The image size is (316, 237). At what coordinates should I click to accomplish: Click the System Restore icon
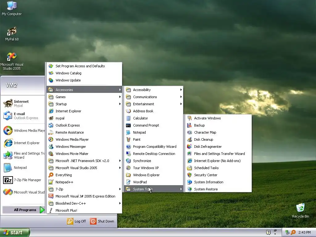[189, 189]
